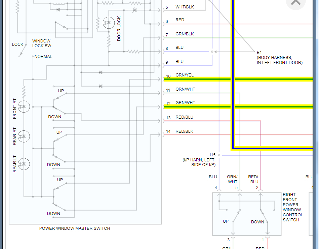Select highlighted GRN/YEL wire label at pin 10
This screenshot has height=249, width=319.
(x=185, y=75)
